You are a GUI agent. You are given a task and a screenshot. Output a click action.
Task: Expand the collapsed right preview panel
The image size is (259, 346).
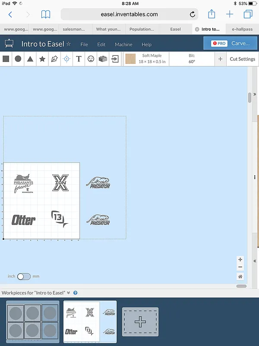[255, 261]
